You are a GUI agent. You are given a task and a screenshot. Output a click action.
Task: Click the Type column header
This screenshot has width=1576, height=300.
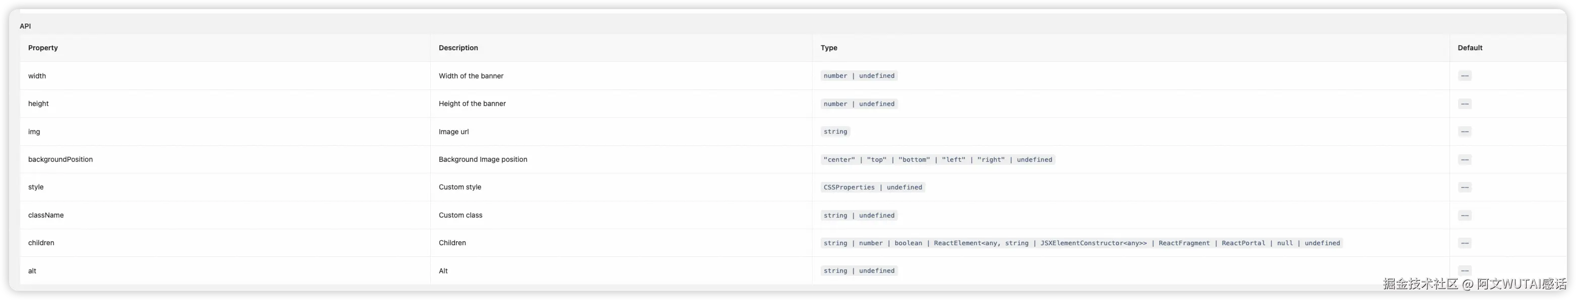click(x=829, y=48)
